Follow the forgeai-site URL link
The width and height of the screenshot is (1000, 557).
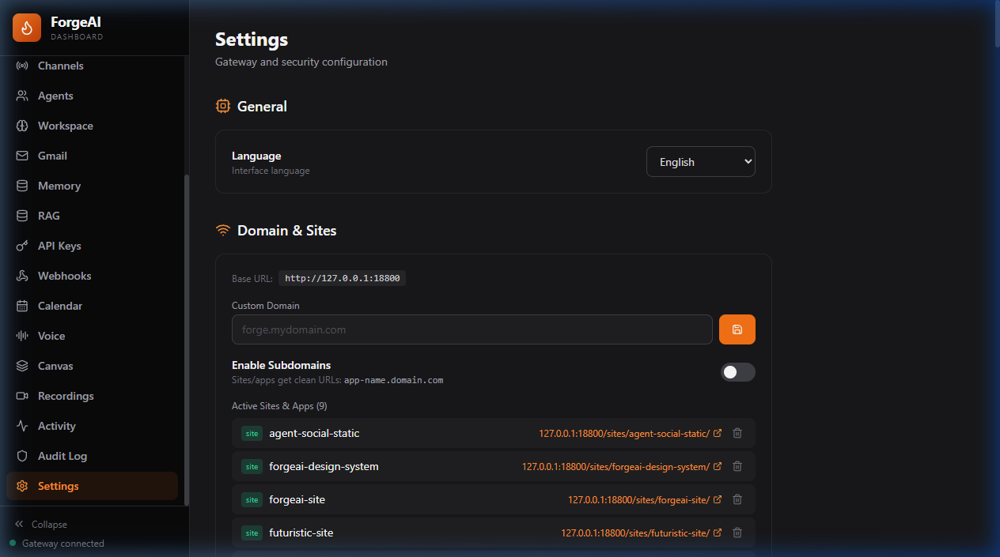[638, 499]
